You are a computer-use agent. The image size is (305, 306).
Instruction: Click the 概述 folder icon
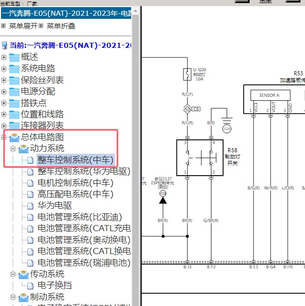click(x=14, y=57)
